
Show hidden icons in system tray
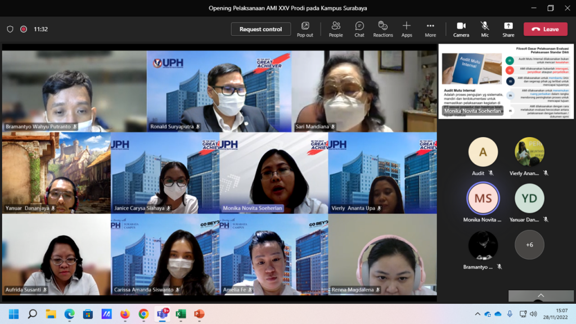tap(478, 314)
